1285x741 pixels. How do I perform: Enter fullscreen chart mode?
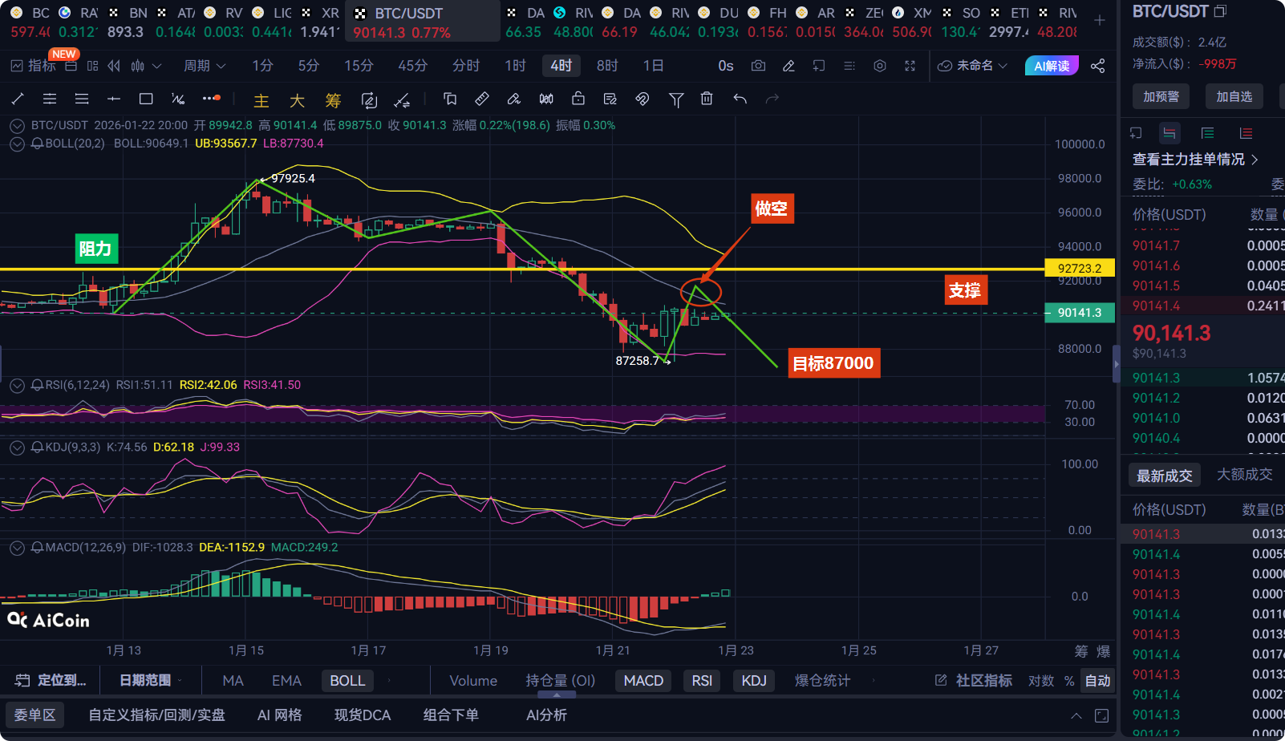(910, 66)
